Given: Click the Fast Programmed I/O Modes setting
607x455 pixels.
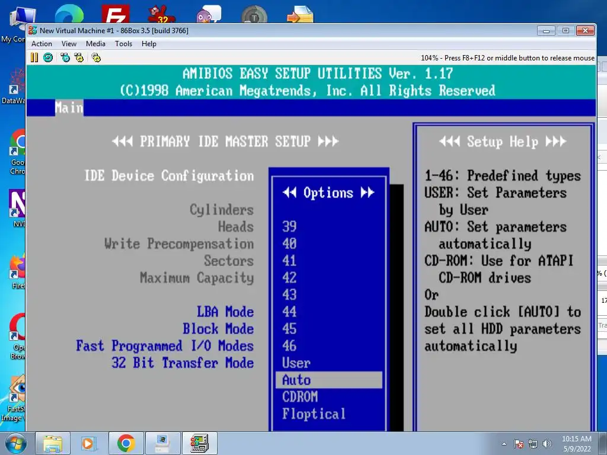Looking at the screenshot, I should point(165,345).
